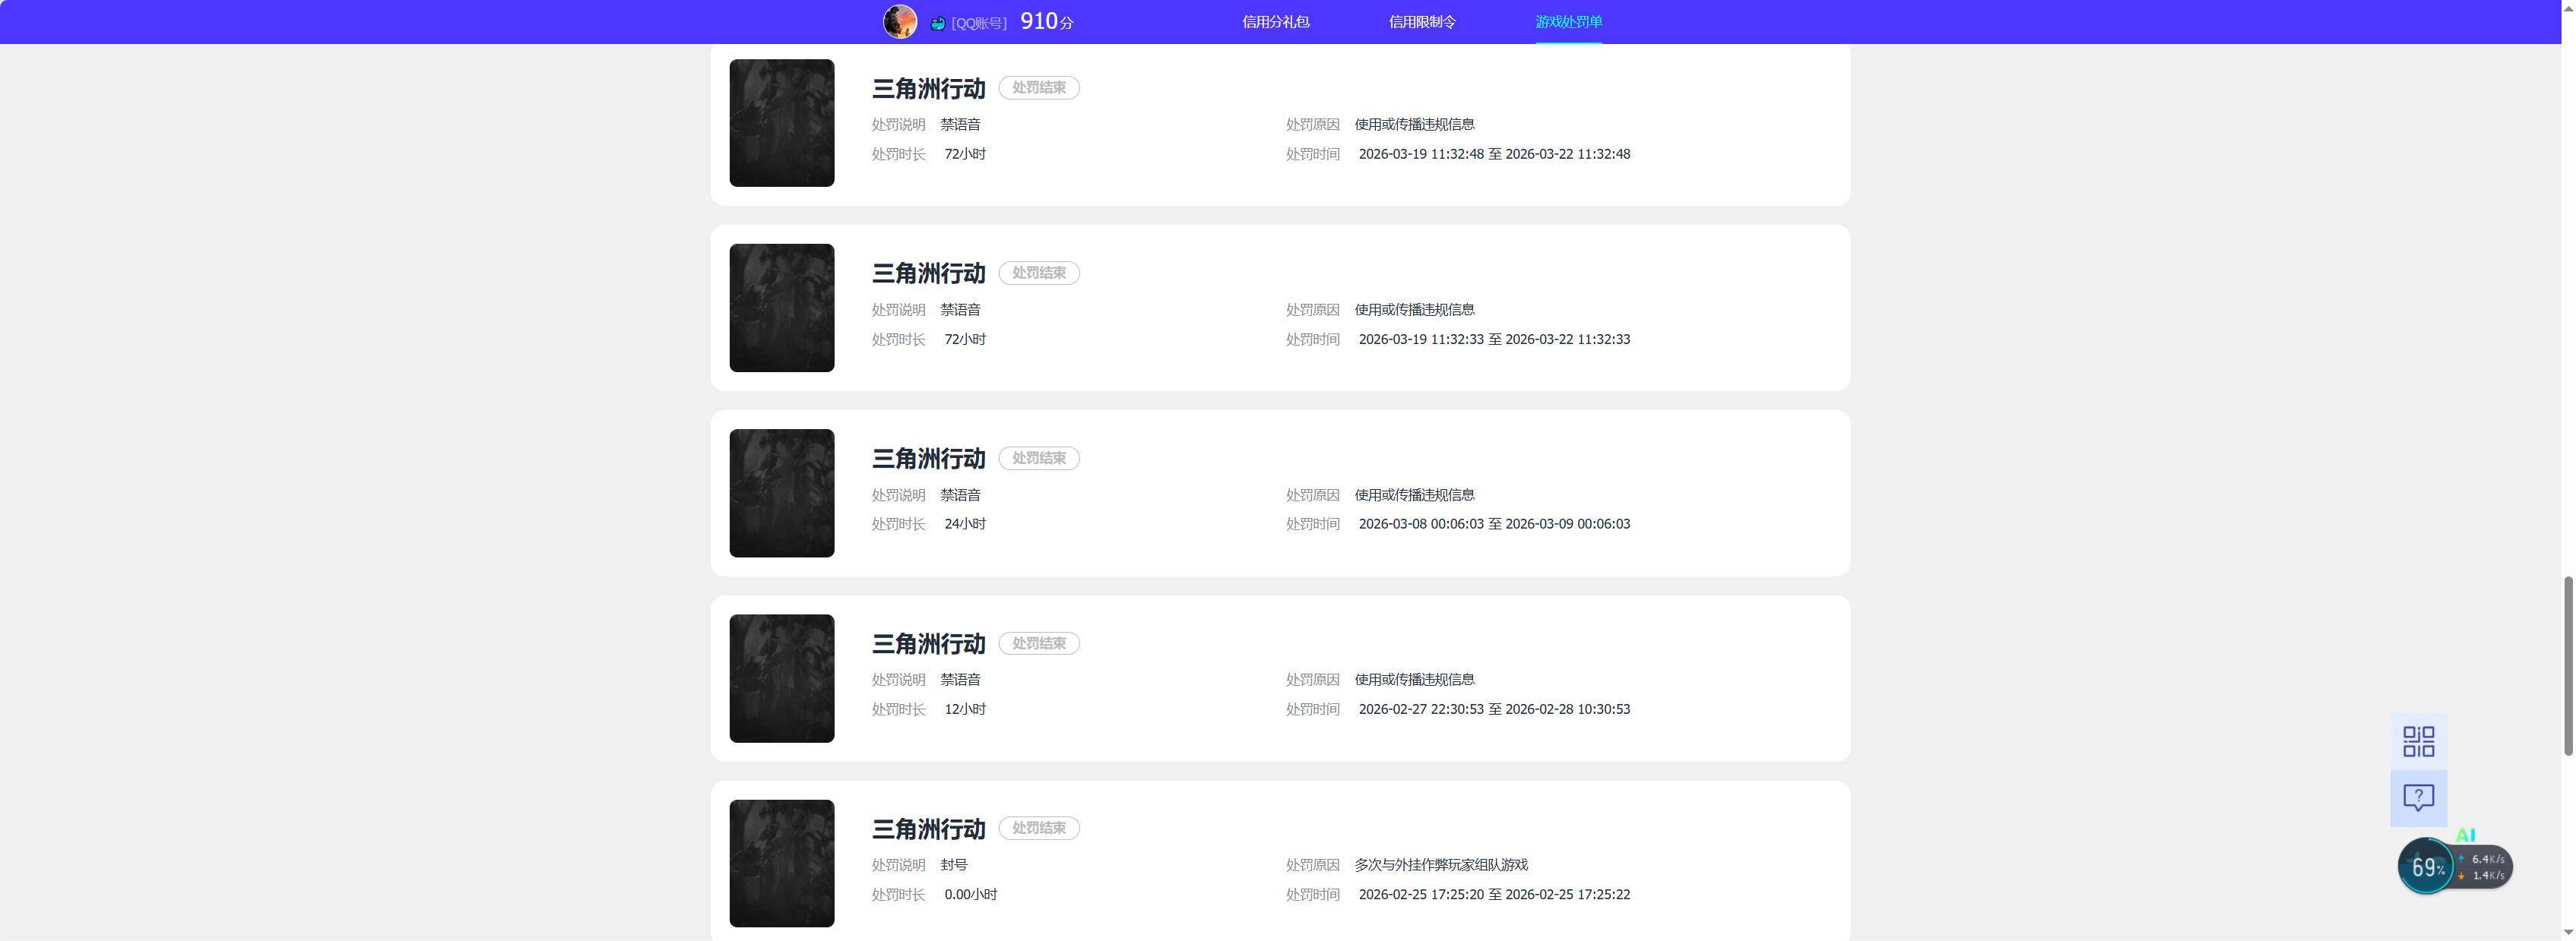Click 处罚结束 badge on 封号 record
Viewport: 2576px width, 941px height.
[x=1038, y=828]
